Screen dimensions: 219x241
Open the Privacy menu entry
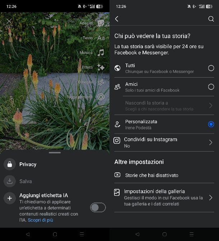[28, 164]
